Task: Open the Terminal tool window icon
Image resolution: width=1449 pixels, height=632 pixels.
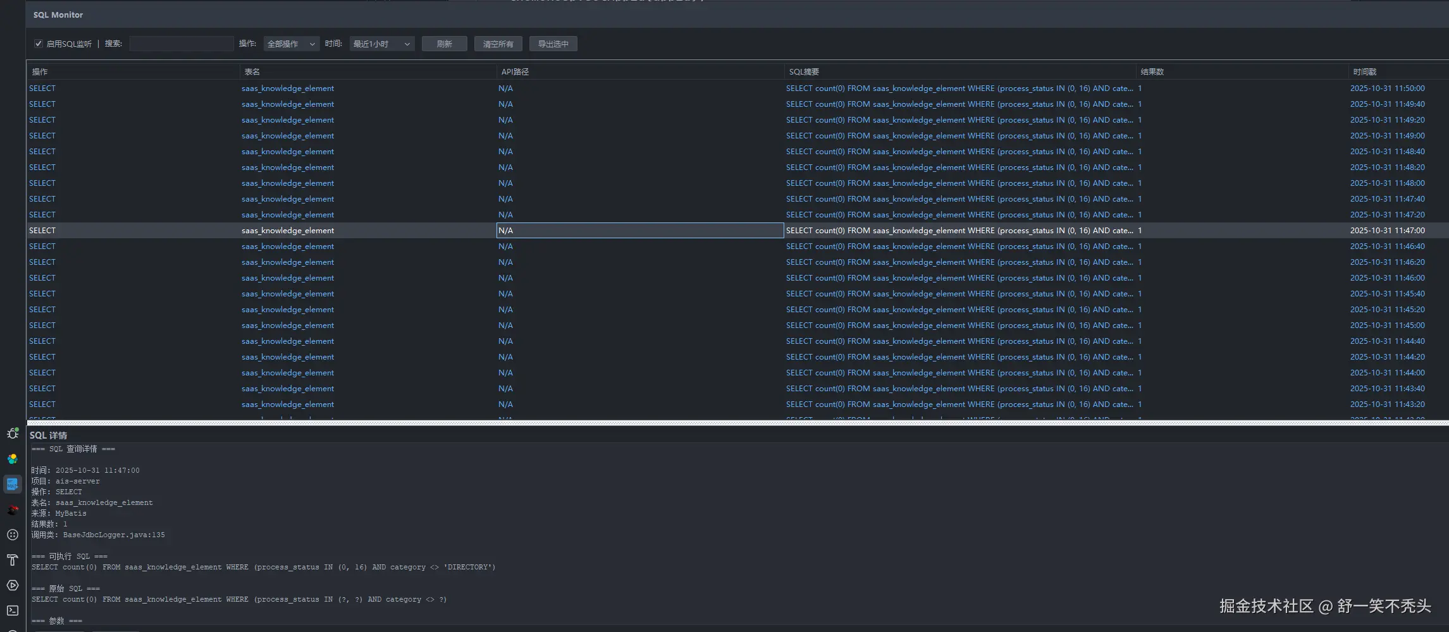Action: click(13, 611)
